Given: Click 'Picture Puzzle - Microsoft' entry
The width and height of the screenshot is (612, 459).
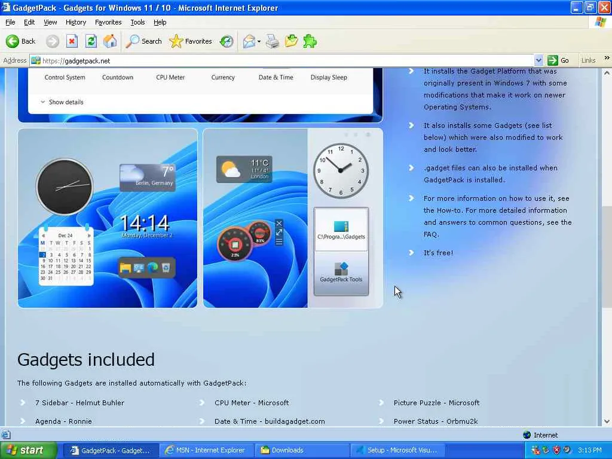Looking at the screenshot, I should pyautogui.click(x=436, y=402).
